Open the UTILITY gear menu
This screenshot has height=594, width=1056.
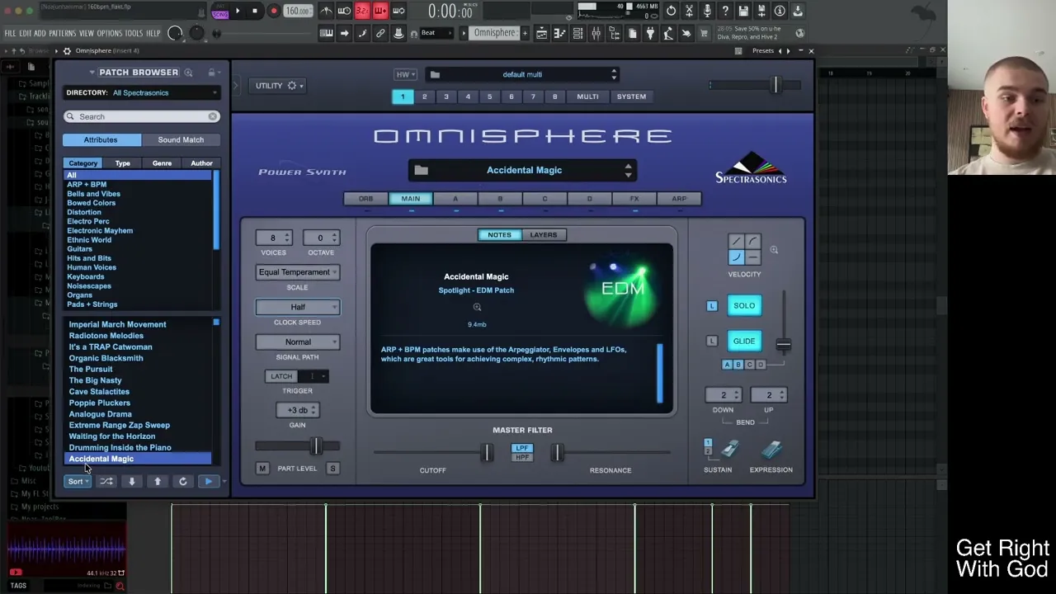pyautogui.click(x=279, y=86)
